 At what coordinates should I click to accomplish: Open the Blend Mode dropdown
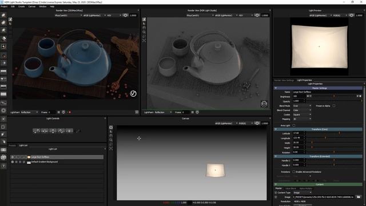point(302,106)
